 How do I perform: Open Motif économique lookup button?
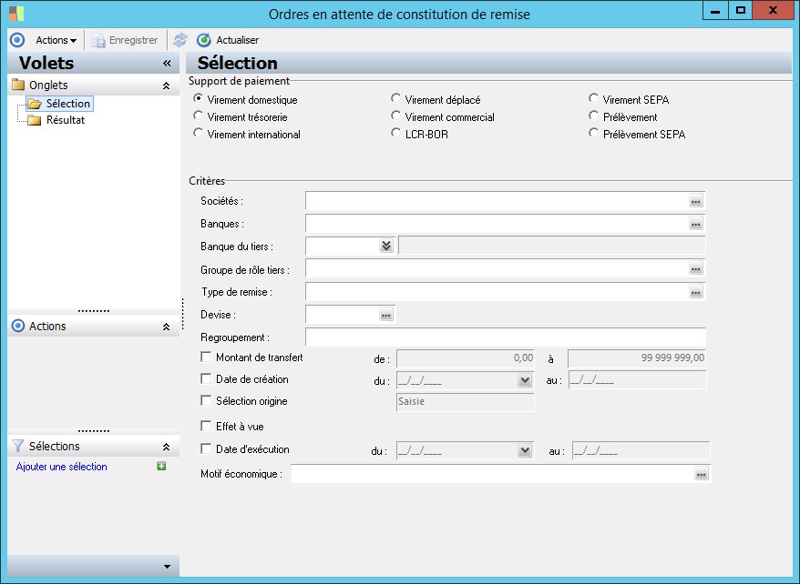[x=702, y=475]
